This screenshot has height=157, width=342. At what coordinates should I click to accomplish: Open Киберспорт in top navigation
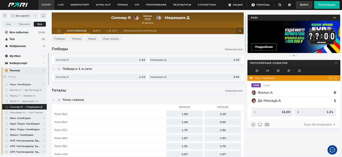point(80,5)
